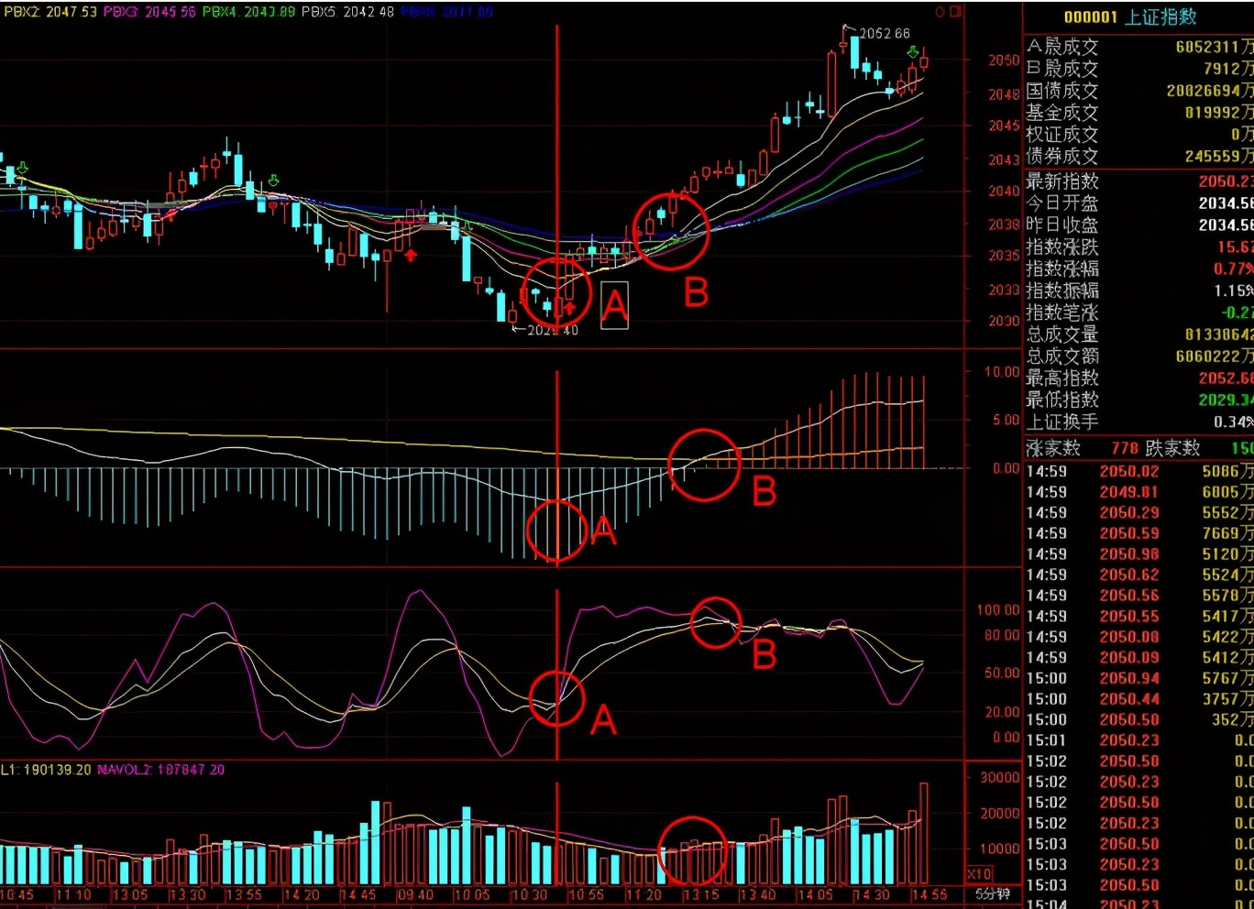The height and width of the screenshot is (909, 1254).
Task: Click the green down-arrow above the rightmost candle
Action: (912, 52)
